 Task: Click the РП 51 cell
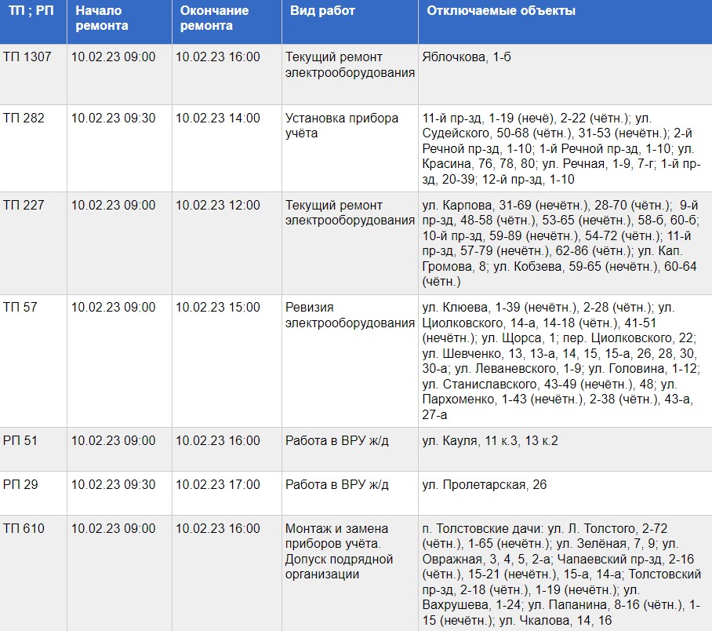20,441
